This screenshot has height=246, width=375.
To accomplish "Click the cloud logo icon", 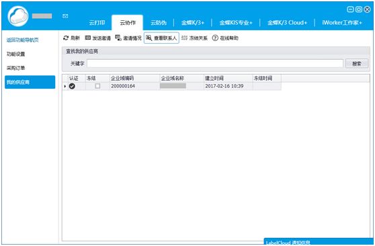I will [18, 16].
